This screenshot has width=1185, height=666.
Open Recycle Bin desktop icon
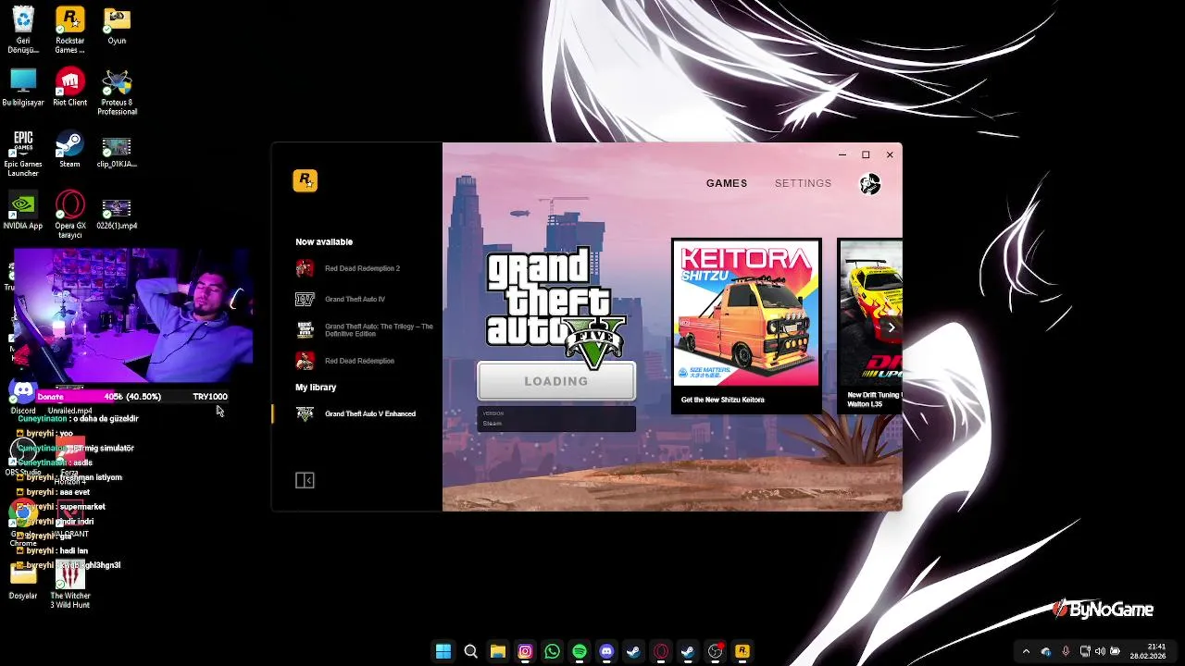tap(23, 31)
